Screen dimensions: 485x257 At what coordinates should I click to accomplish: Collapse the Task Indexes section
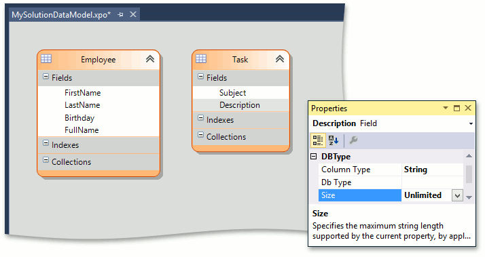[x=201, y=118]
